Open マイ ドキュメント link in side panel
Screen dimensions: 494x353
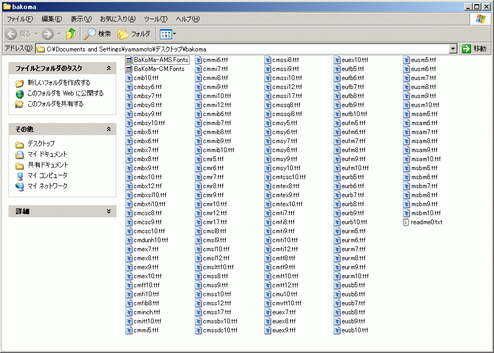coord(47,154)
